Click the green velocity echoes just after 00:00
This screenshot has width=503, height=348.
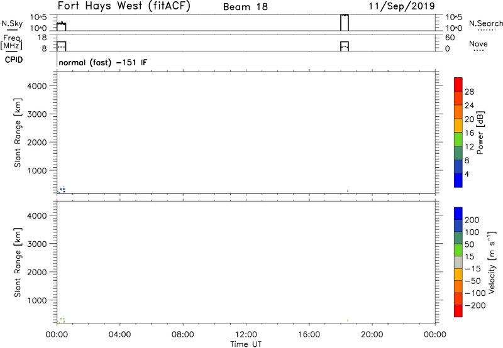click(x=62, y=319)
